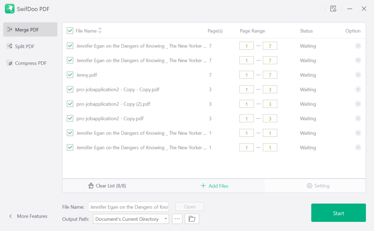Edit start page of pro-jobapplication2 - Copy.pdf

point(247,119)
